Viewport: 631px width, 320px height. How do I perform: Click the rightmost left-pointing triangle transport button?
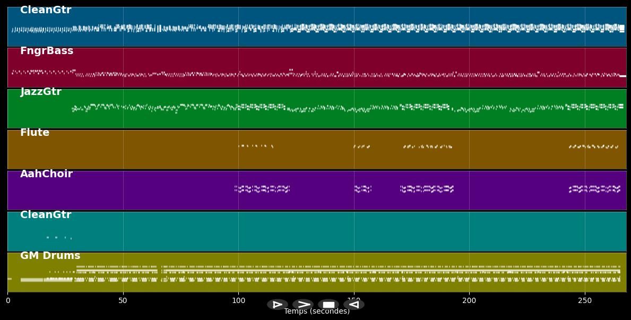(353, 305)
